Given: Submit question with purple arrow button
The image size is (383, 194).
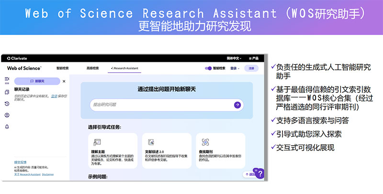Looking at the screenshot, I should pos(237,105).
